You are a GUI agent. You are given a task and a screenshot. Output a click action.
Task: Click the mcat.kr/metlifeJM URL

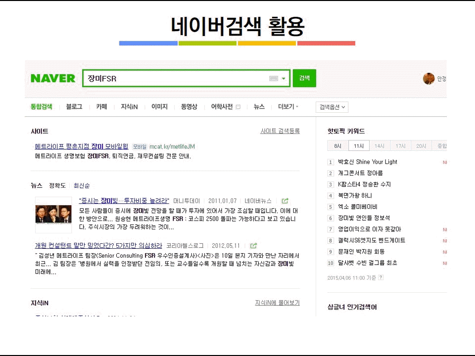pyautogui.click(x=172, y=147)
